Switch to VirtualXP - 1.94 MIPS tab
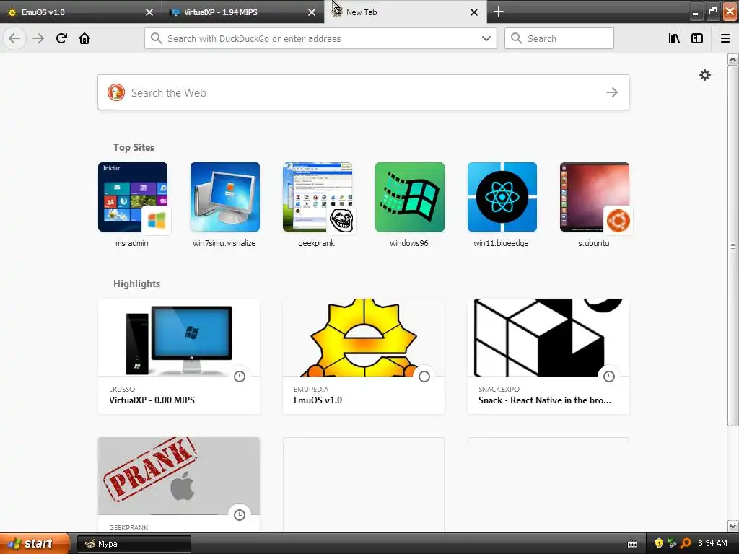Screen dimensions: 739x554 pyautogui.click(x=243, y=12)
